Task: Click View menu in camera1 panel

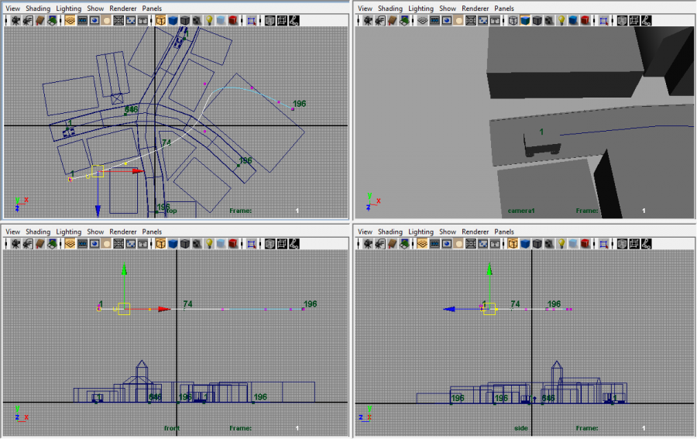Action: pyautogui.click(x=365, y=9)
